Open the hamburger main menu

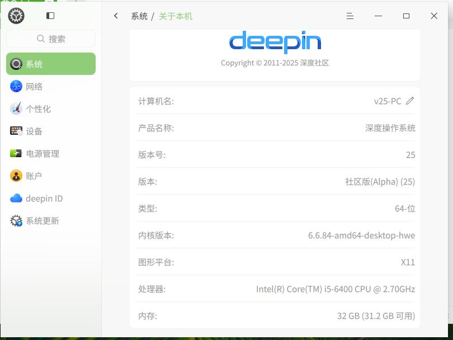[350, 16]
